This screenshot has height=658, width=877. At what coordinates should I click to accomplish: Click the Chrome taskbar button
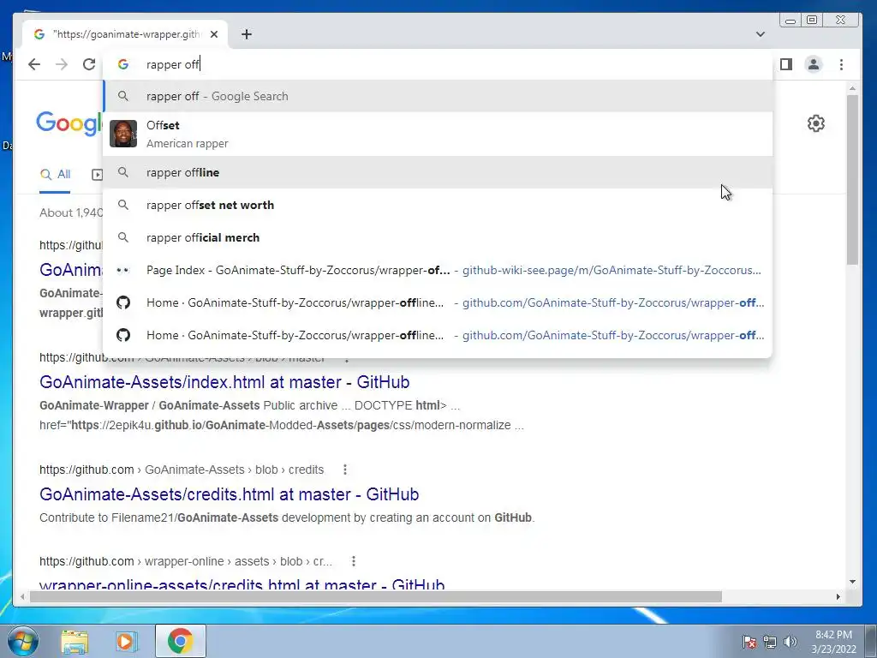click(180, 641)
